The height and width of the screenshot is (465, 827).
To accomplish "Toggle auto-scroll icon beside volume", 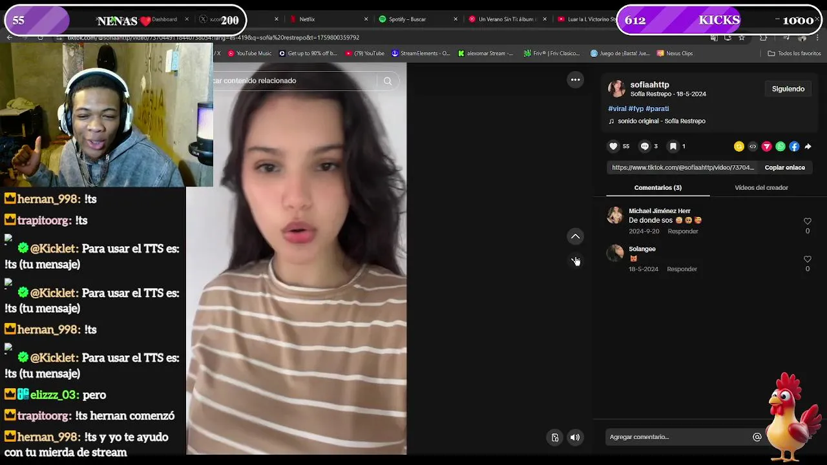I will coord(555,437).
